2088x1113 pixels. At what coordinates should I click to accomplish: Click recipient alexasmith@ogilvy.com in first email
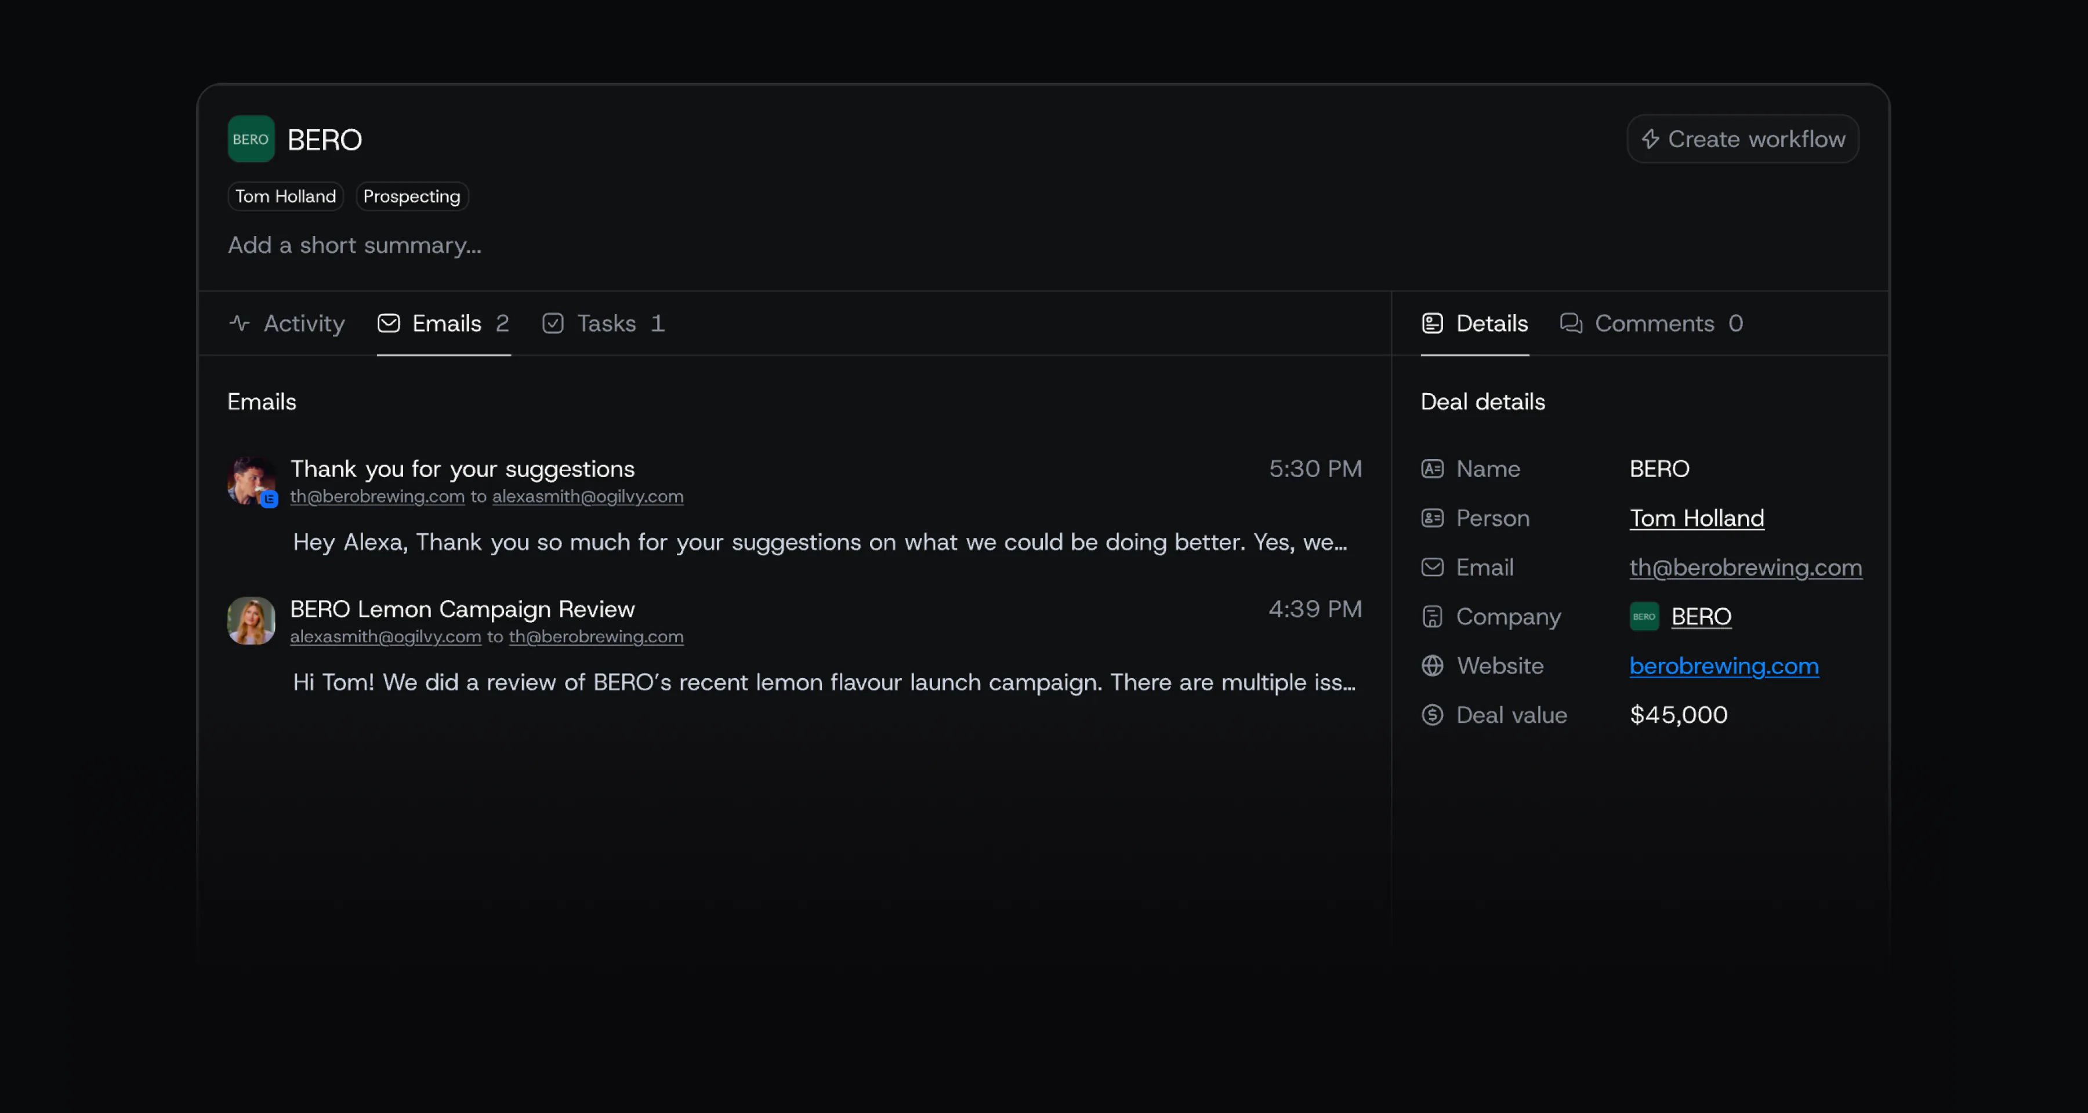pyautogui.click(x=588, y=496)
